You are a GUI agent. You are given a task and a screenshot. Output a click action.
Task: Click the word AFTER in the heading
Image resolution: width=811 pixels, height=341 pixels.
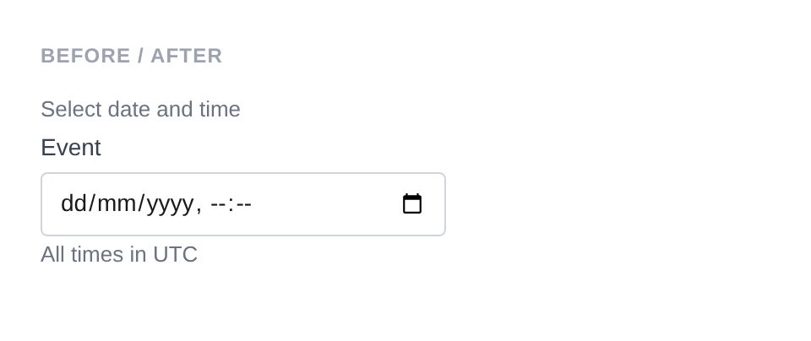tap(187, 56)
